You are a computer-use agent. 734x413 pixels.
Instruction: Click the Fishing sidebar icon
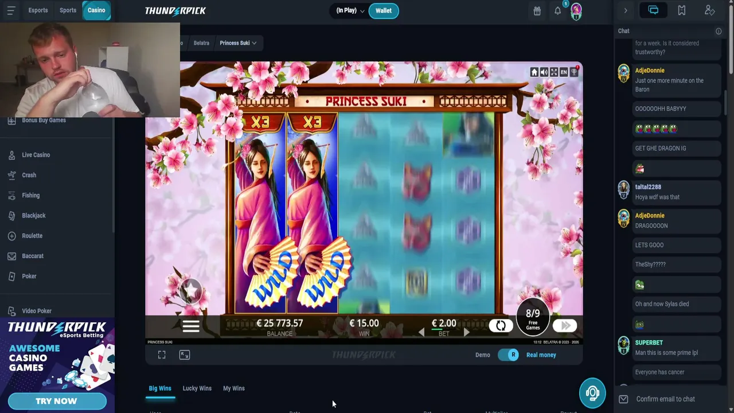click(11, 196)
